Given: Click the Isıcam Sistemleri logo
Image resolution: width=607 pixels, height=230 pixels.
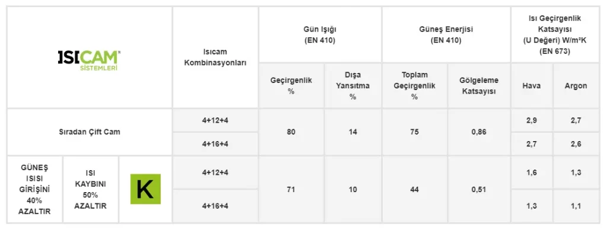Looking at the screenshot, I should 89,60.
